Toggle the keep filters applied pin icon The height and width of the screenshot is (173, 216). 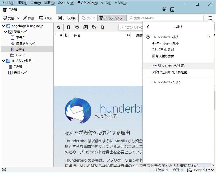tap(58, 27)
